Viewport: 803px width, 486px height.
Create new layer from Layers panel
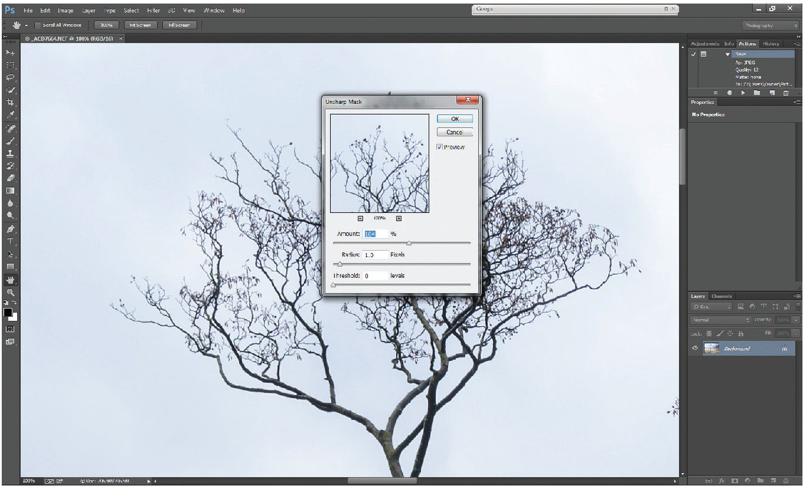(x=773, y=481)
